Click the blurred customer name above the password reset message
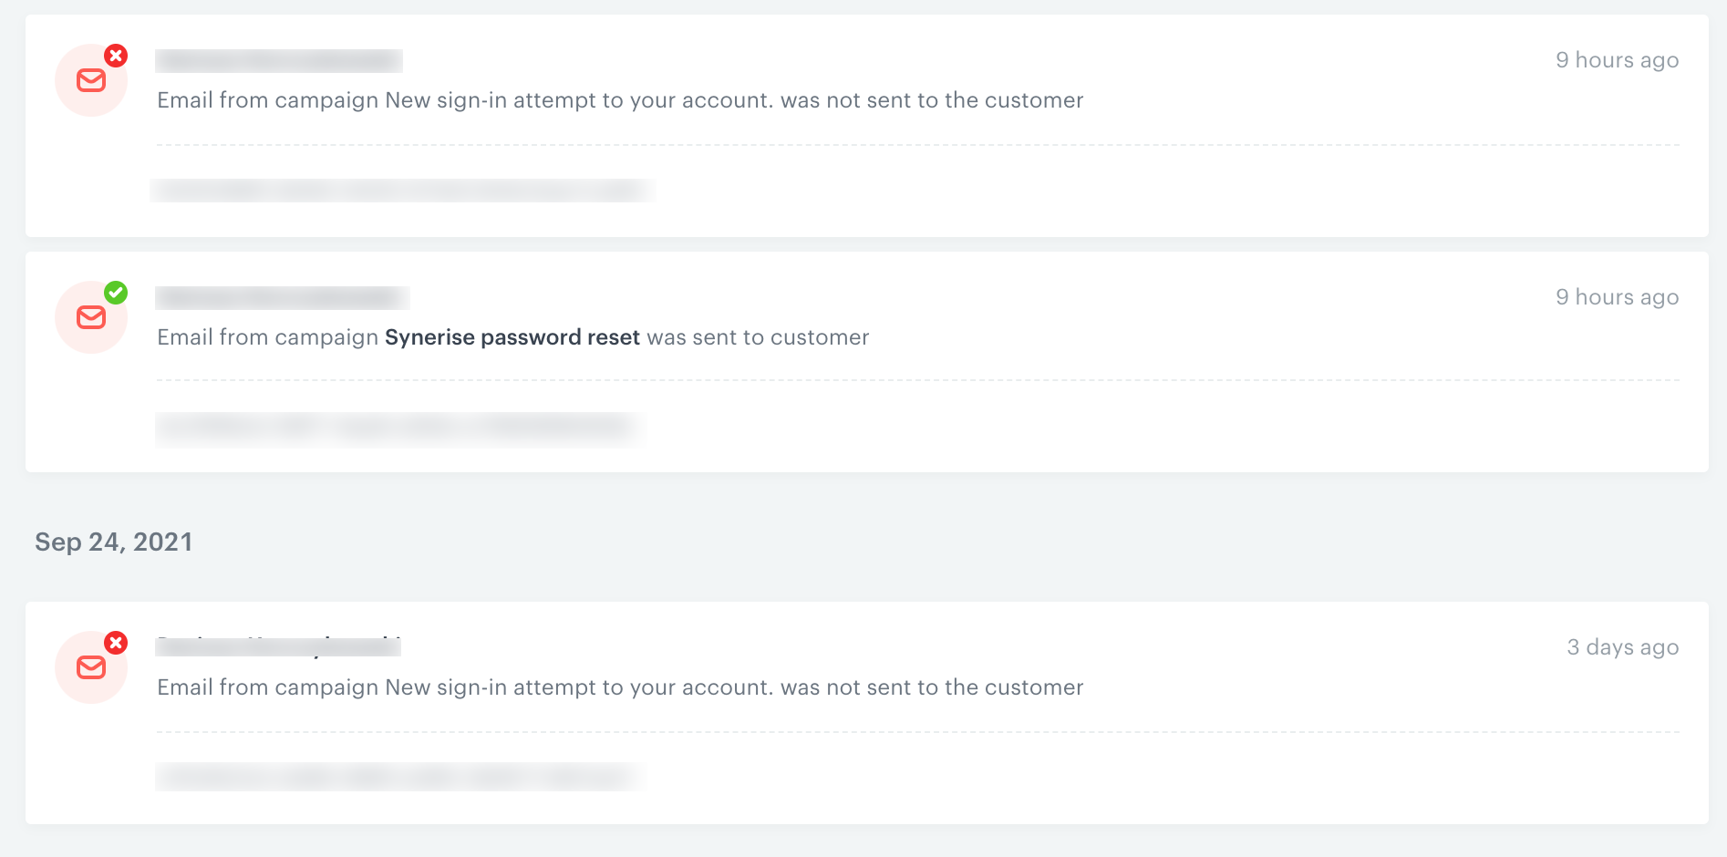Viewport: 1727px width, 857px height. (282, 298)
